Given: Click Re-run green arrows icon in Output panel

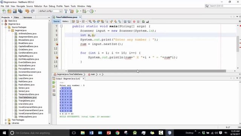Looking at the screenshot, I should pos(54,82).
